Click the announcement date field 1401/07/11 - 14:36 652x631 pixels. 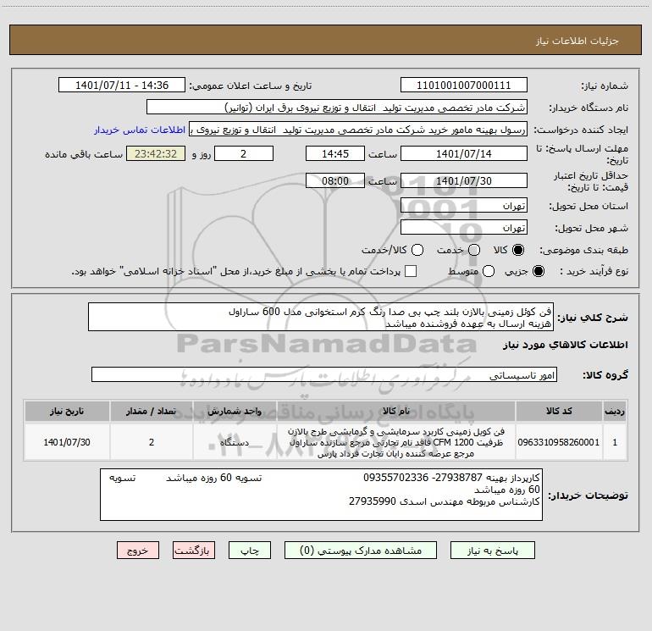point(122,85)
